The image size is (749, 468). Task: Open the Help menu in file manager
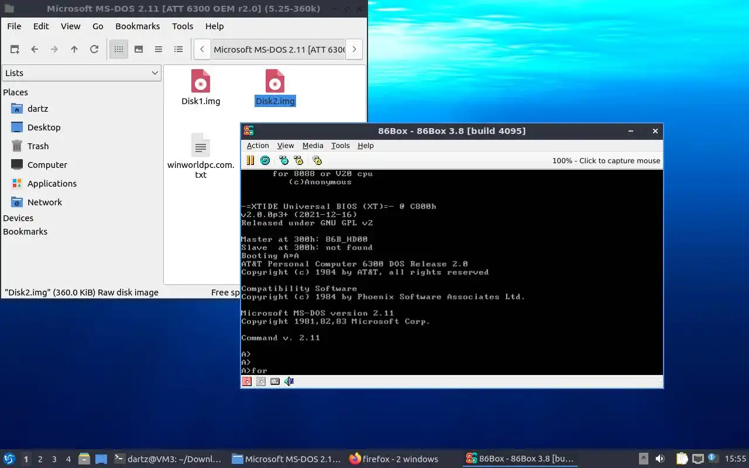[214, 26]
